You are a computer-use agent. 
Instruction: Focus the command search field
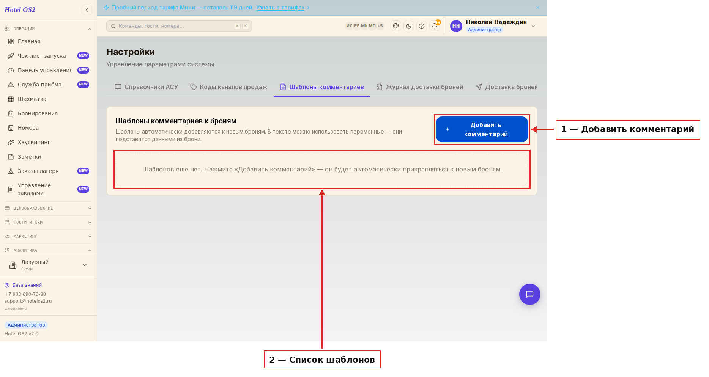(179, 26)
